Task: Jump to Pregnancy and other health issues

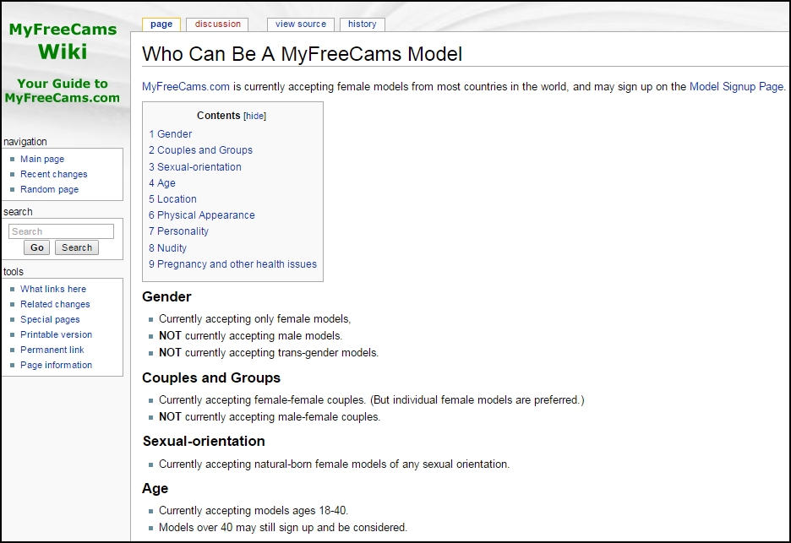Action: pyautogui.click(x=233, y=264)
